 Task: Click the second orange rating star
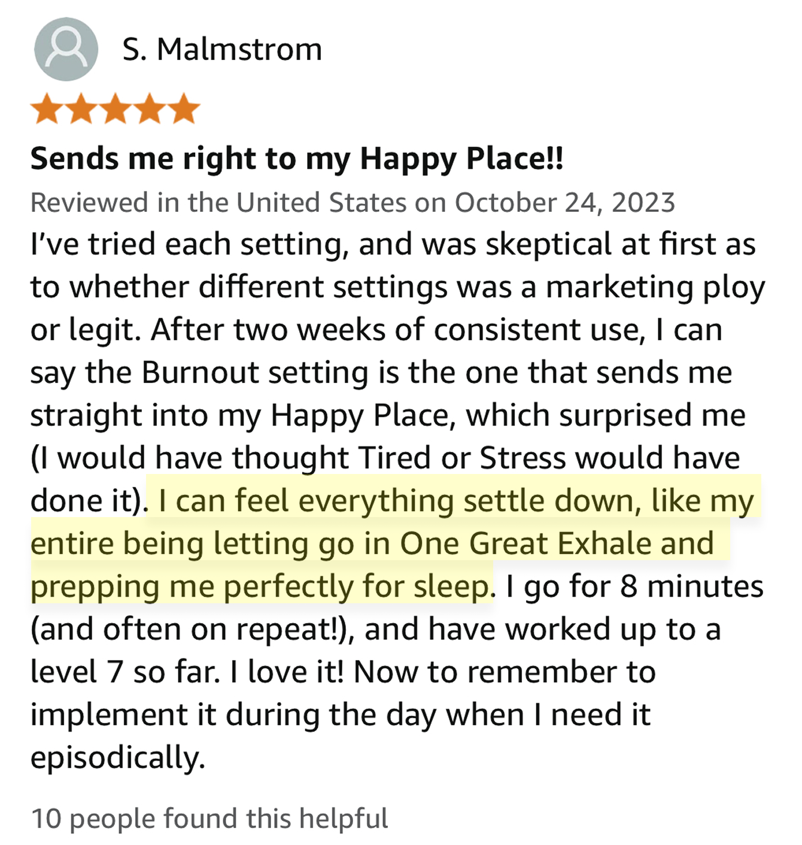tap(81, 110)
